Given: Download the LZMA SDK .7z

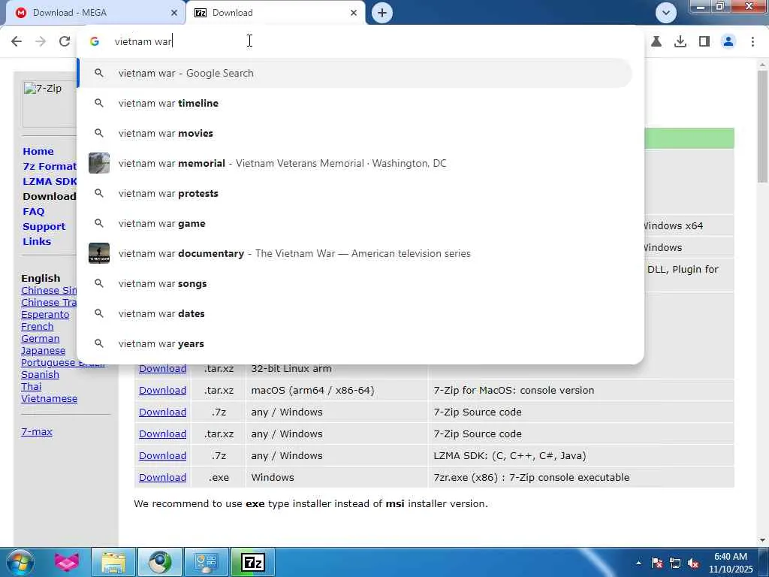Looking at the screenshot, I should 162,456.
